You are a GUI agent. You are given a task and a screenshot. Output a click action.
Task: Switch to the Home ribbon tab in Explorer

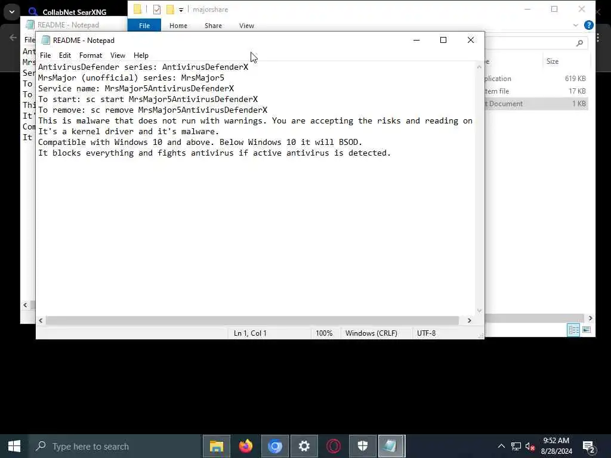[x=178, y=25]
